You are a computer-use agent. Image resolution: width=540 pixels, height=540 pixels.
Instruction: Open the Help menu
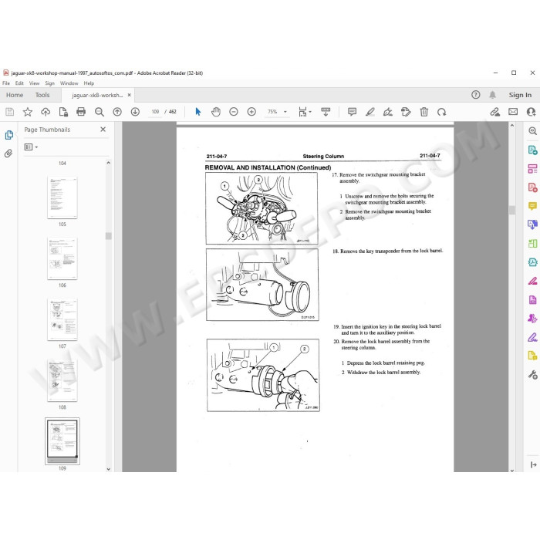click(89, 83)
